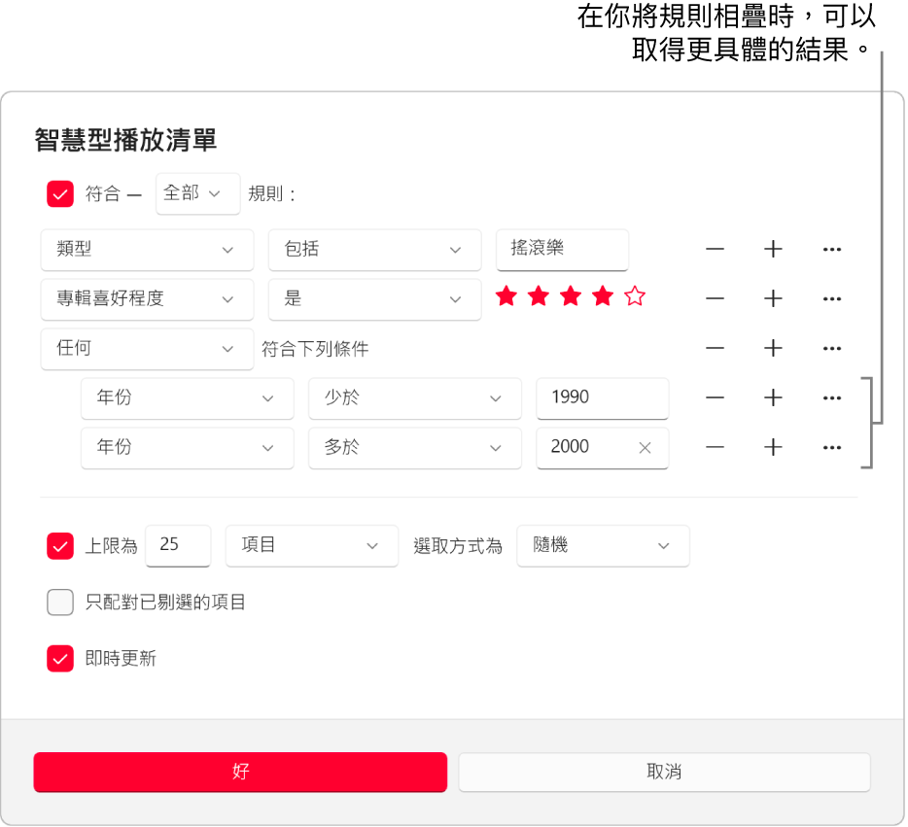Cancel the smart playlist dialog
The image size is (908, 827).
pyautogui.click(x=664, y=773)
